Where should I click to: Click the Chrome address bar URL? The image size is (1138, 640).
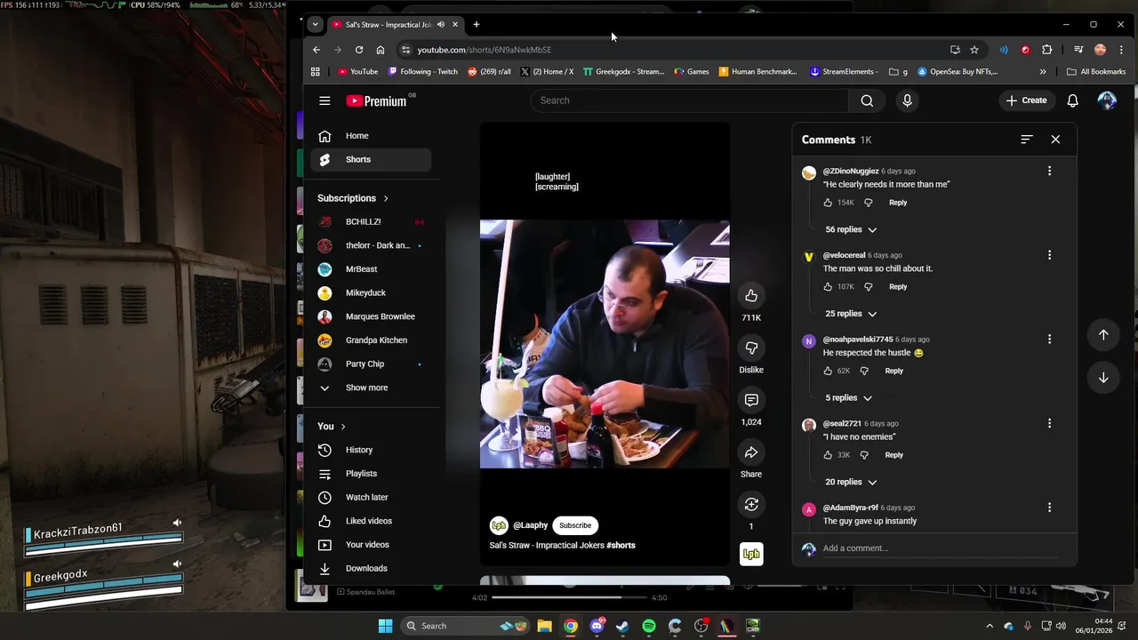point(485,50)
